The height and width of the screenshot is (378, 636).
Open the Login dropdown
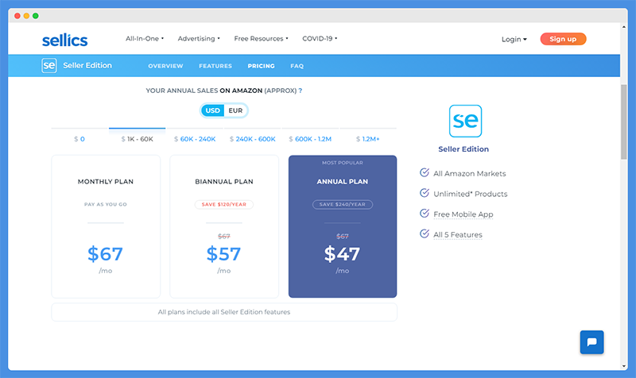tap(514, 39)
